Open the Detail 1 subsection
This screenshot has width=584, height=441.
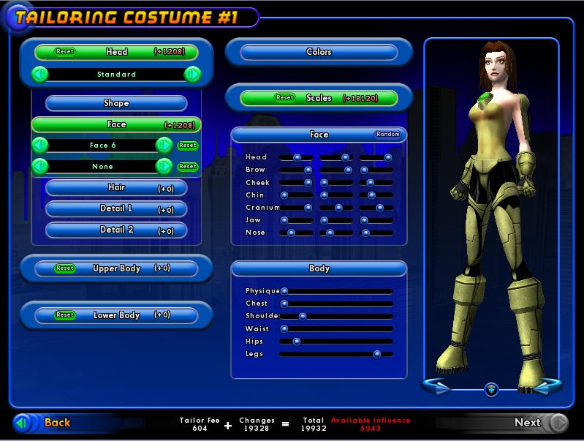(x=116, y=208)
